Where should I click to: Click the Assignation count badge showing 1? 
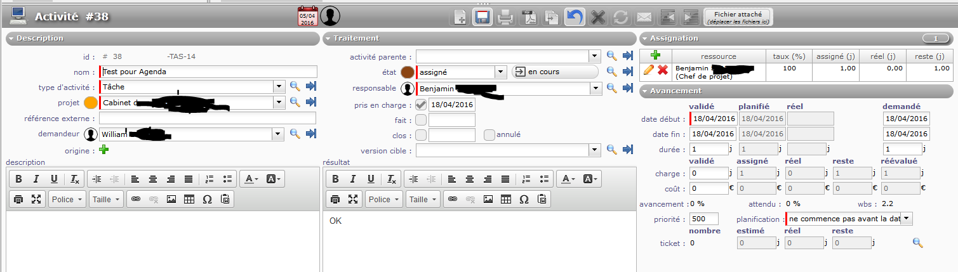pyautogui.click(x=936, y=39)
